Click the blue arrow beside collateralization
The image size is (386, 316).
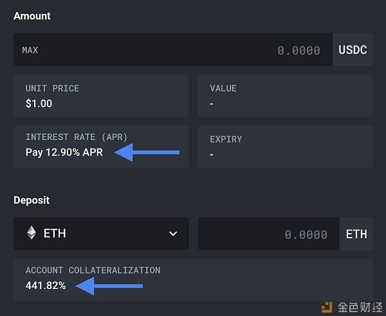pyautogui.click(x=109, y=286)
